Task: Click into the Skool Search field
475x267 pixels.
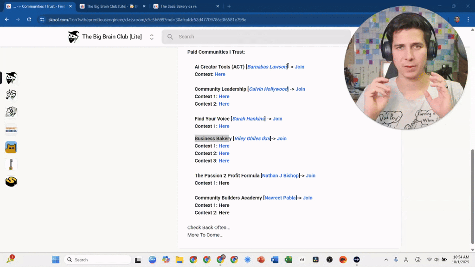Action: tap(256, 37)
